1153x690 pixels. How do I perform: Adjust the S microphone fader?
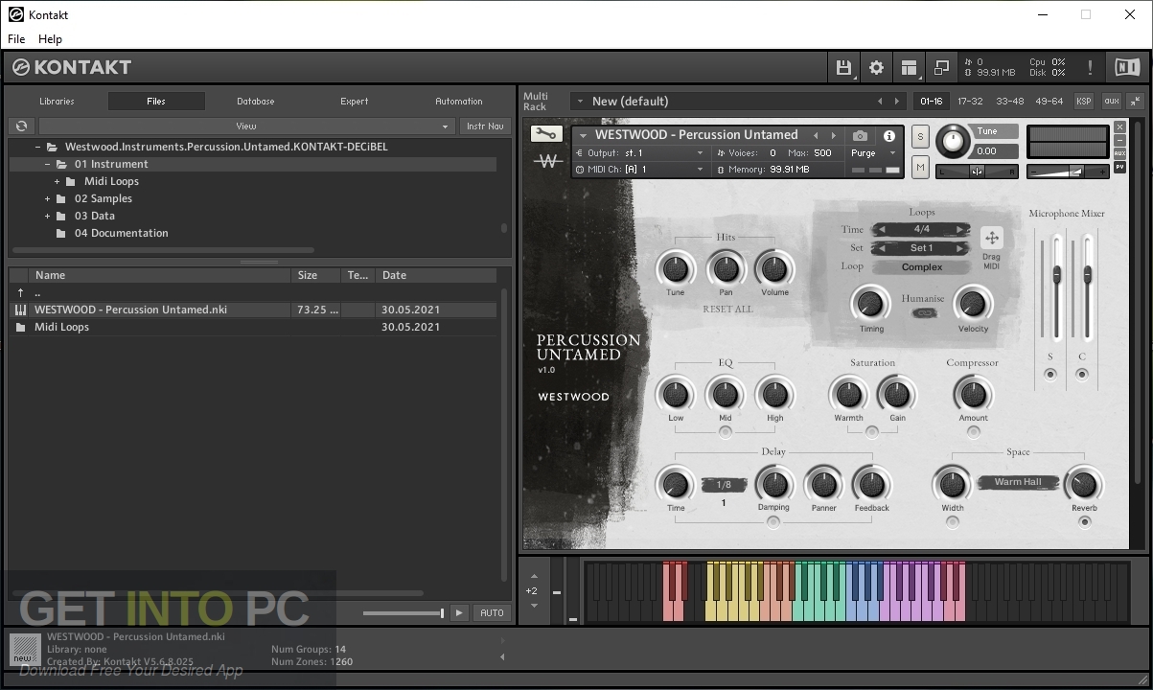[x=1056, y=276]
